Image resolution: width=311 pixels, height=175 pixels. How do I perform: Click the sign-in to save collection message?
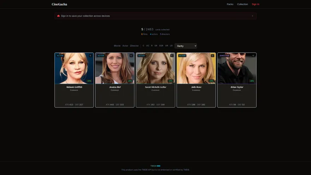point(85,16)
